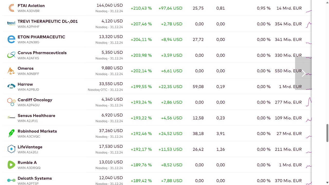This screenshot has width=329, height=185.
Task: Click the LifeVantage logo icon
Action: click(11, 149)
